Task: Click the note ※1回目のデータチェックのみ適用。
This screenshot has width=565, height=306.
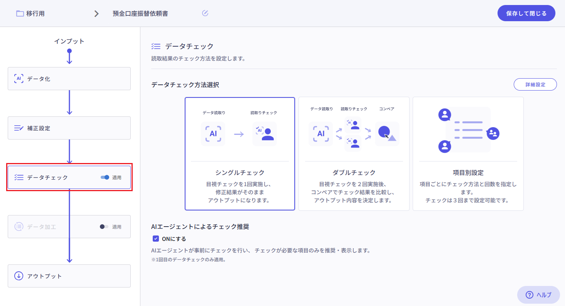Action: coord(189,260)
